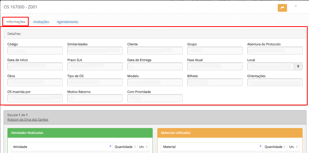Click the map pin icon beside Local
Screen dimensions: 309x153
(298, 66)
